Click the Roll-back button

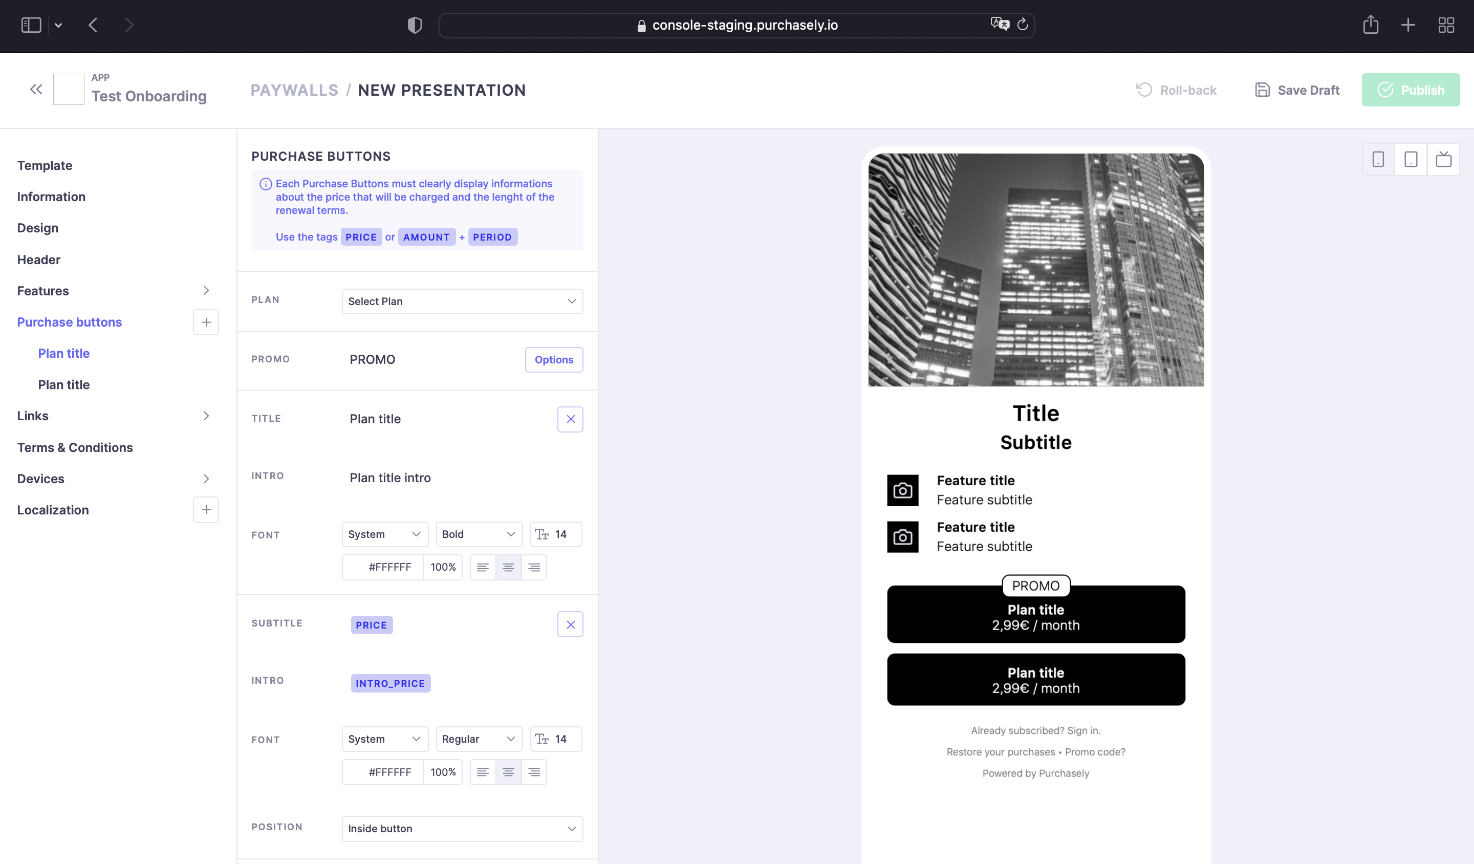(1176, 90)
